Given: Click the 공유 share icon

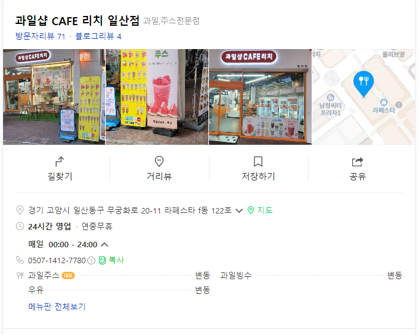Looking at the screenshot, I should tap(358, 161).
